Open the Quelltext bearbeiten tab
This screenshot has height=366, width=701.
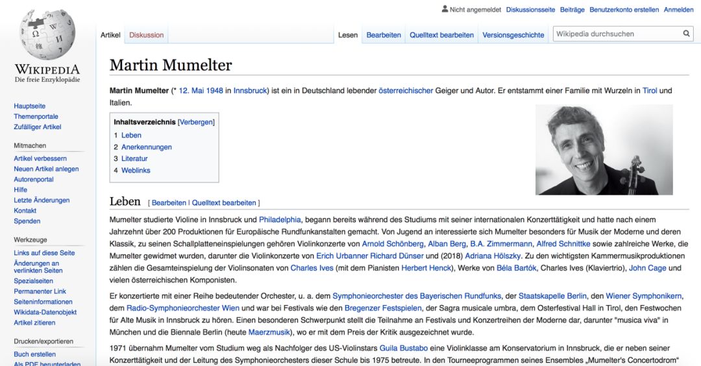(442, 35)
